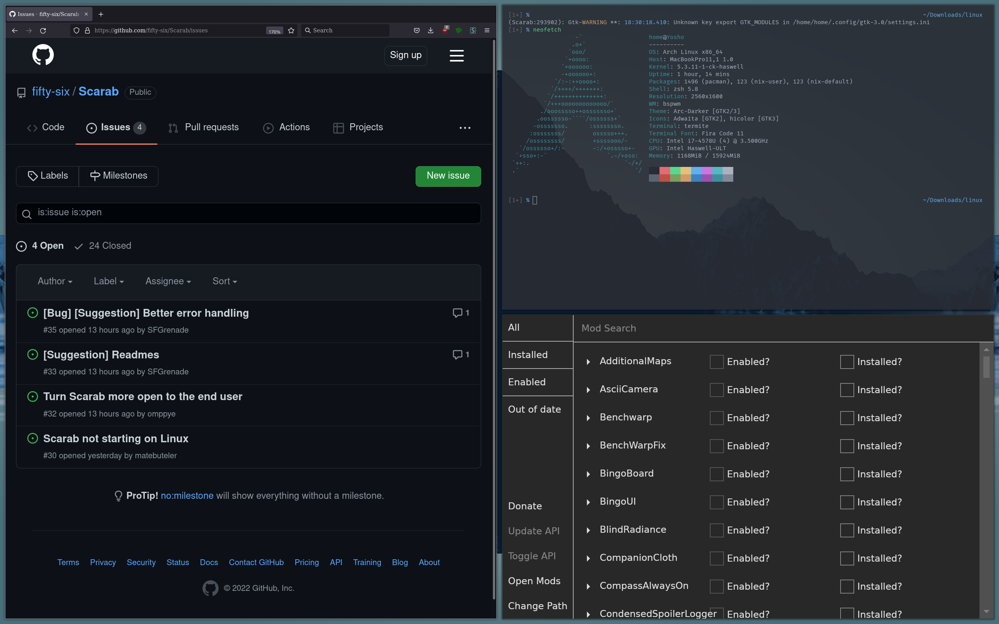This screenshot has height=624, width=999.
Task: Open the horizontal ellipsis repo navigation menu
Action: click(x=465, y=128)
